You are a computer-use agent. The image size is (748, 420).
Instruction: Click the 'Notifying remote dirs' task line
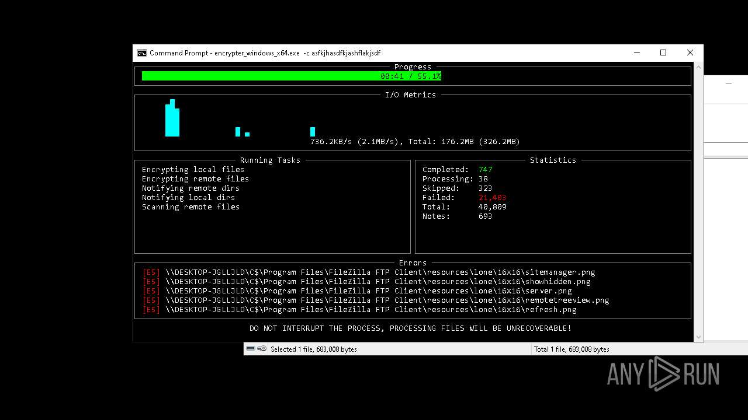[x=191, y=188]
